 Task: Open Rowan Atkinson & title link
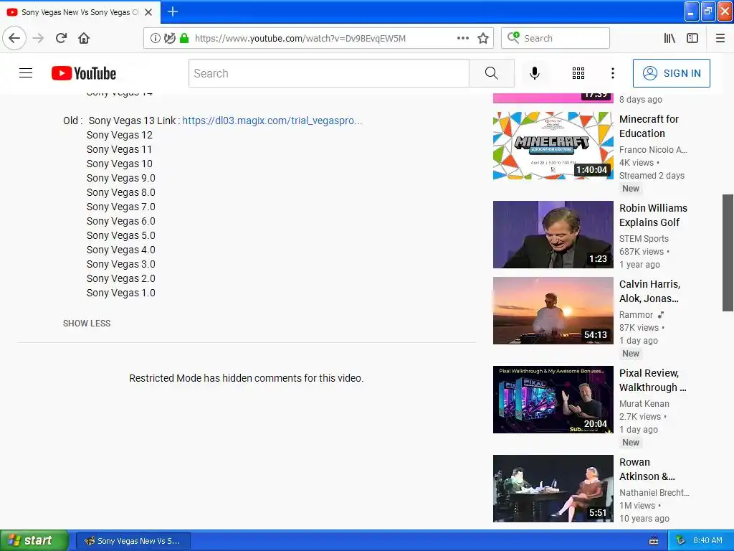coord(647,469)
